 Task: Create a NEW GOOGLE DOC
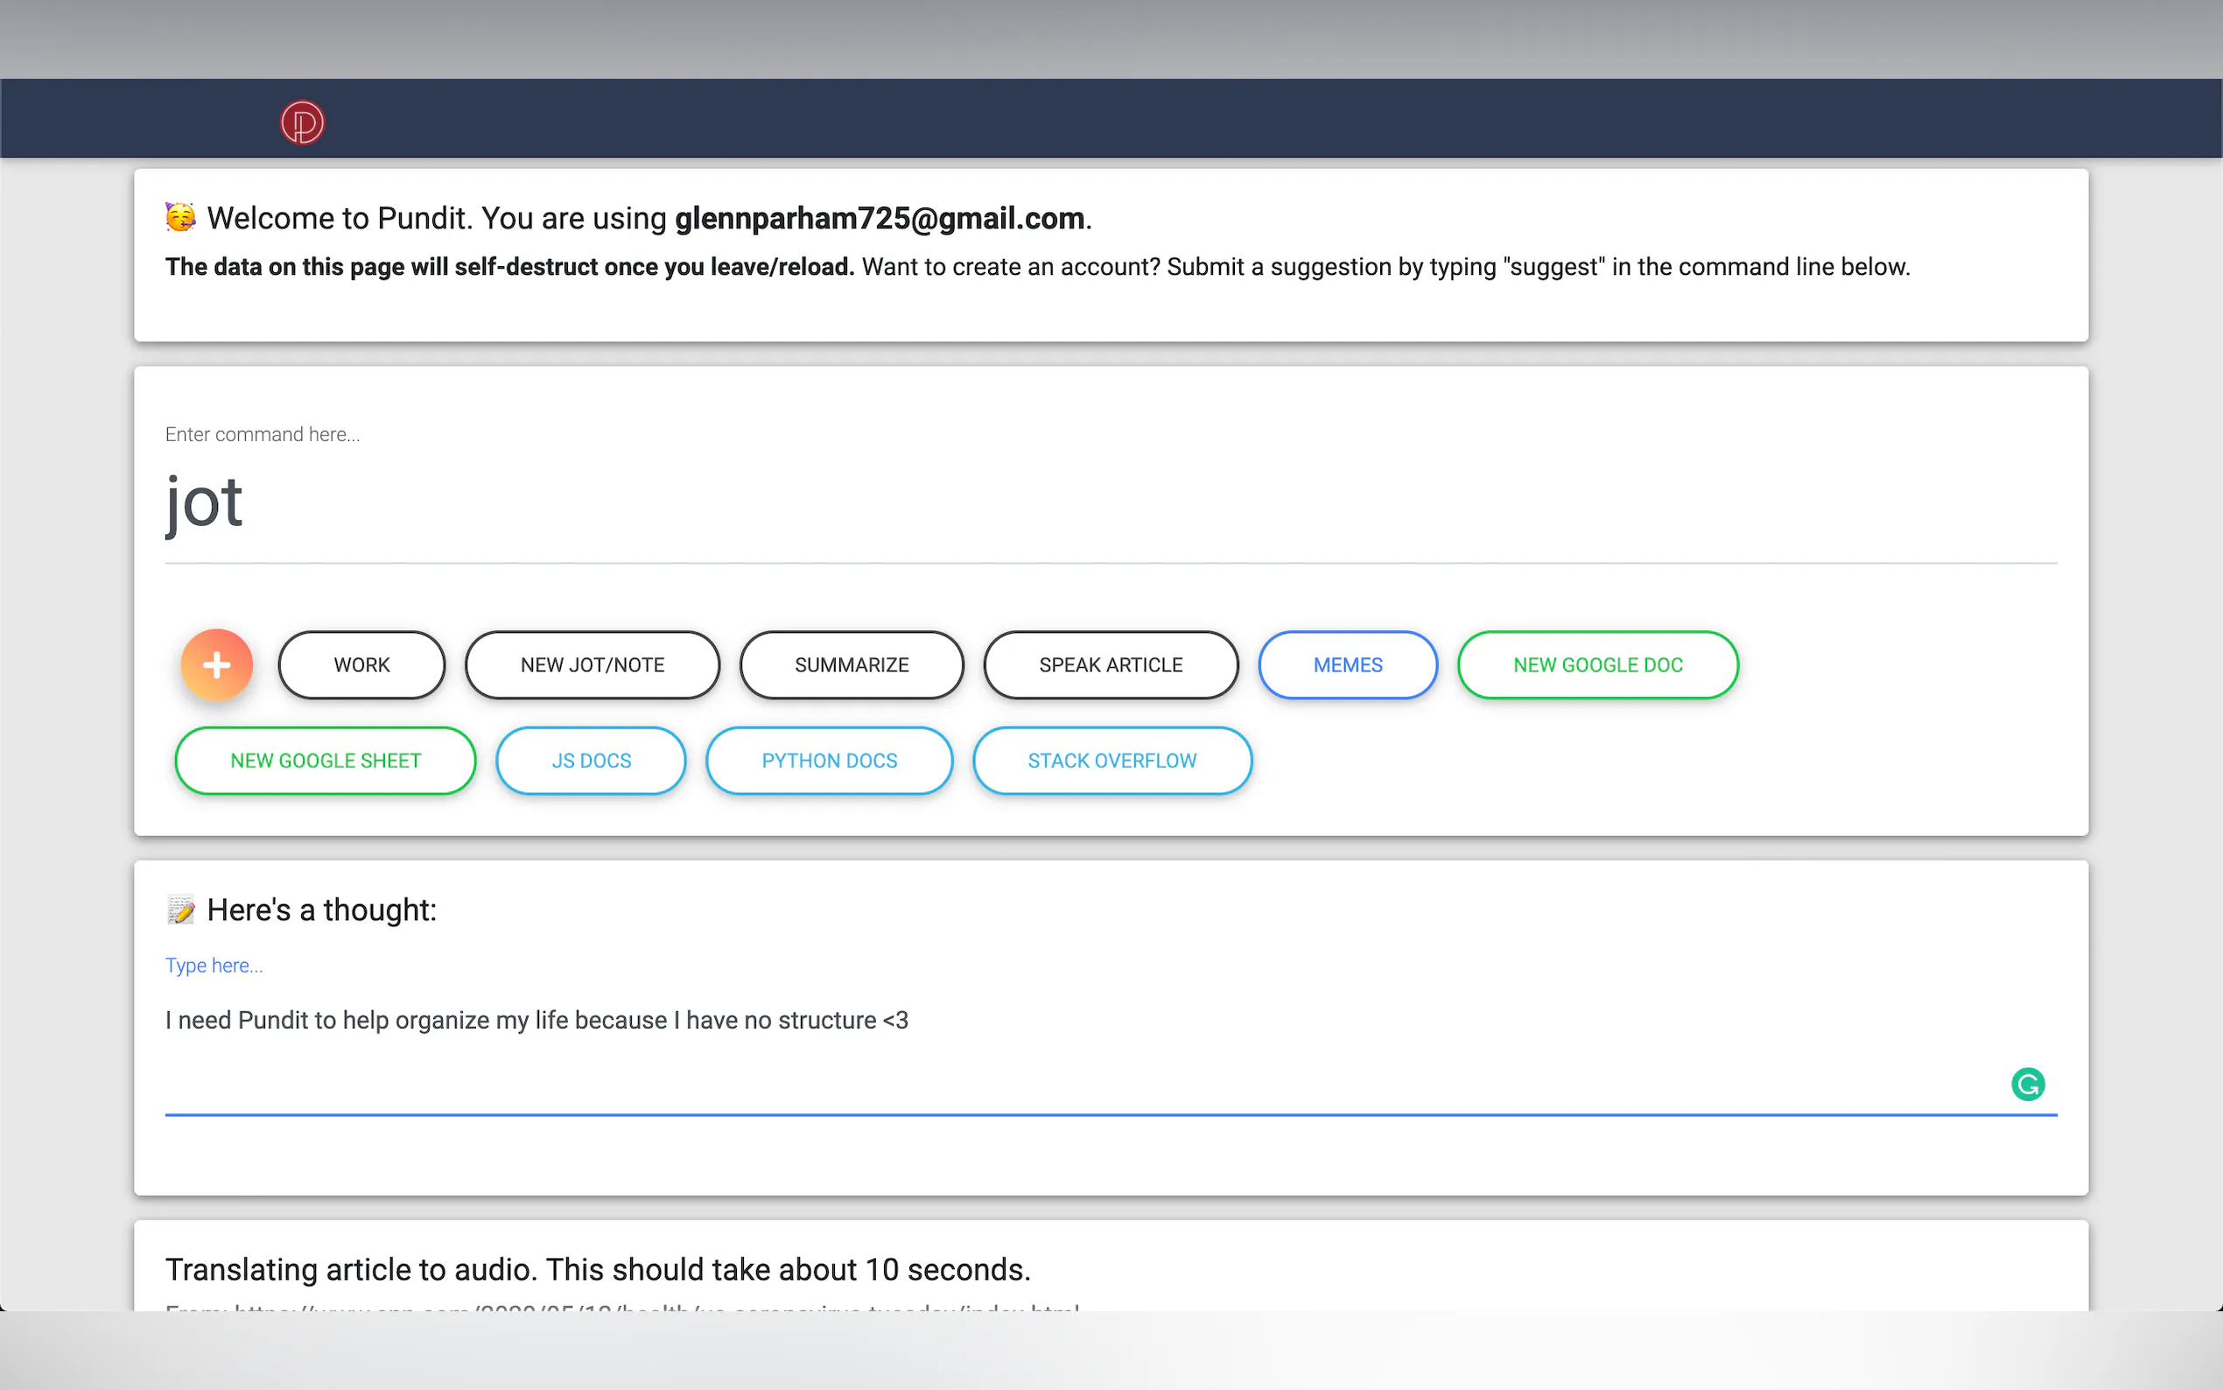(1598, 664)
